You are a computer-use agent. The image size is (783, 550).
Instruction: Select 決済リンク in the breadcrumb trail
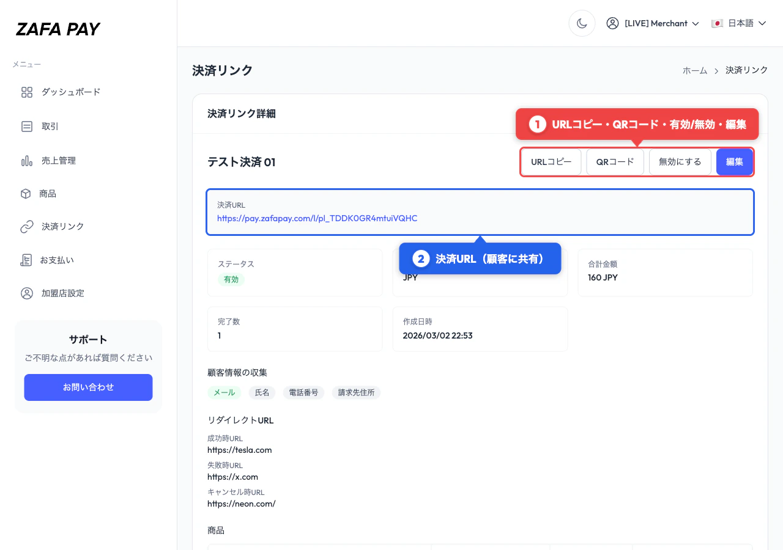746,70
